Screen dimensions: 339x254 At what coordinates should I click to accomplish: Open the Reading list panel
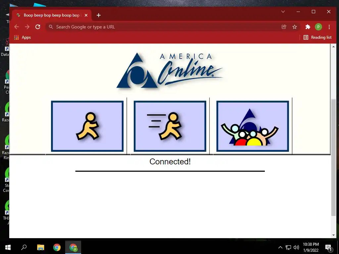[317, 37]
